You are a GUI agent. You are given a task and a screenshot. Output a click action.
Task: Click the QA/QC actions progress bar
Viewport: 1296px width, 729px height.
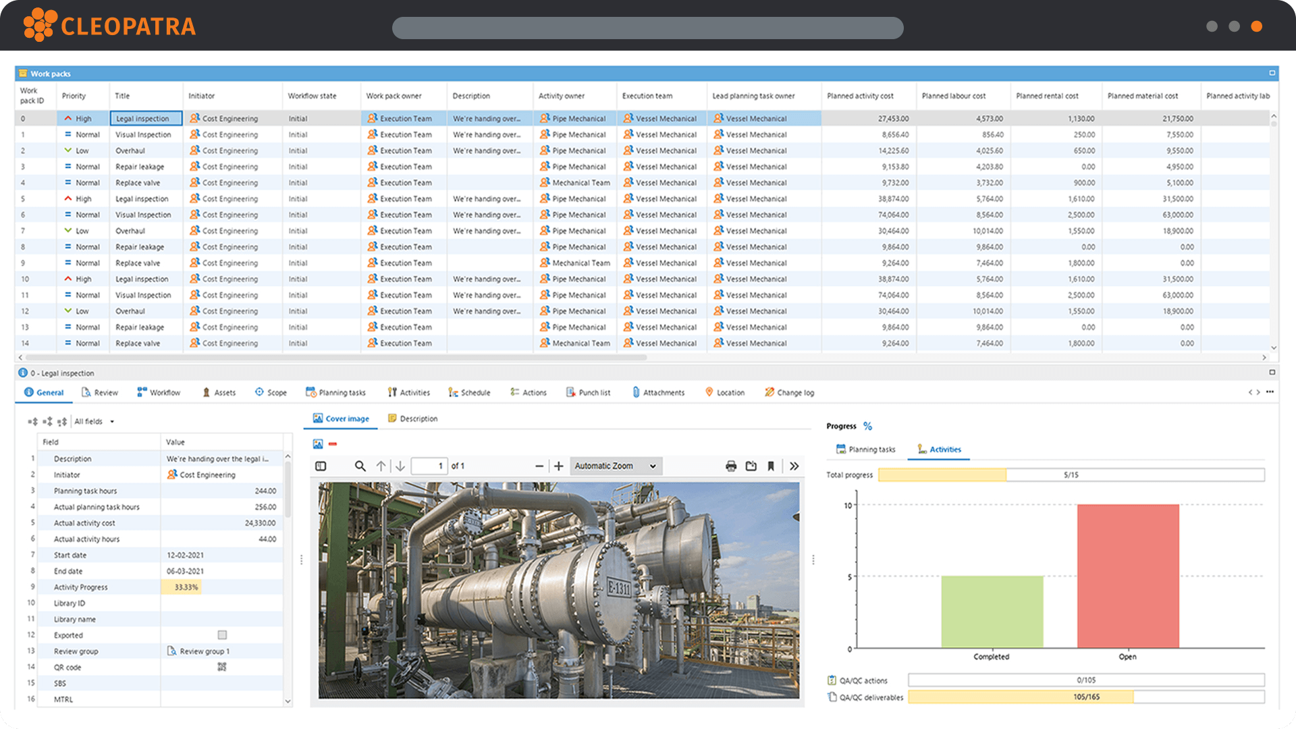pos(1086,680)
